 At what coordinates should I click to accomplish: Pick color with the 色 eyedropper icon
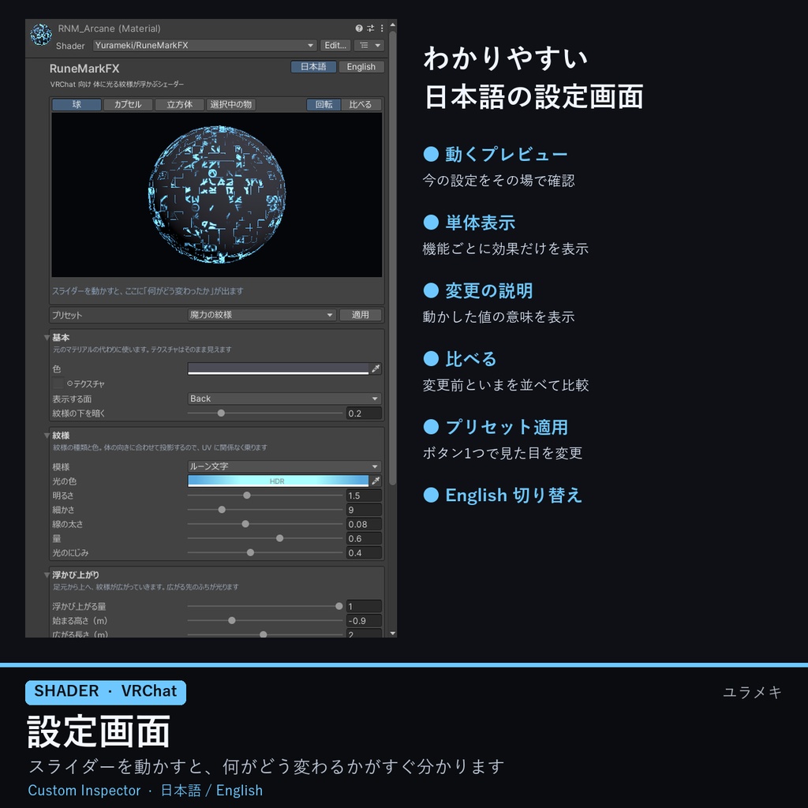click(376, 369)
